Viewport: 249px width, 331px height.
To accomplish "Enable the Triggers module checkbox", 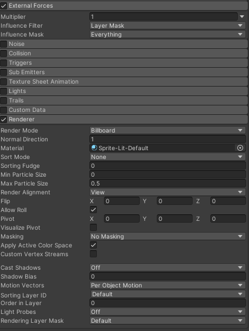I will (4, 62).
